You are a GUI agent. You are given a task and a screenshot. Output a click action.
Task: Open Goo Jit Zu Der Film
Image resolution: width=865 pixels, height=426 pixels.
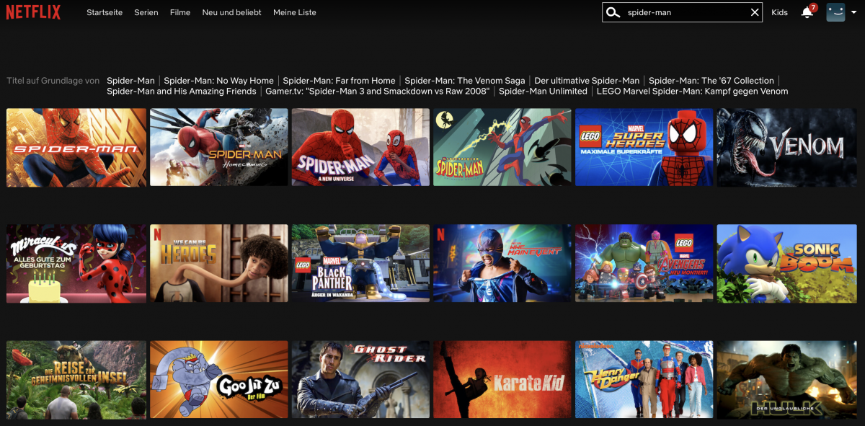point(218,380)
